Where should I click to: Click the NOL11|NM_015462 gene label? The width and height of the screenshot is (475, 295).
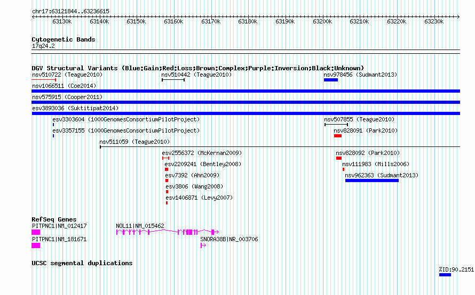click(140, 226)
